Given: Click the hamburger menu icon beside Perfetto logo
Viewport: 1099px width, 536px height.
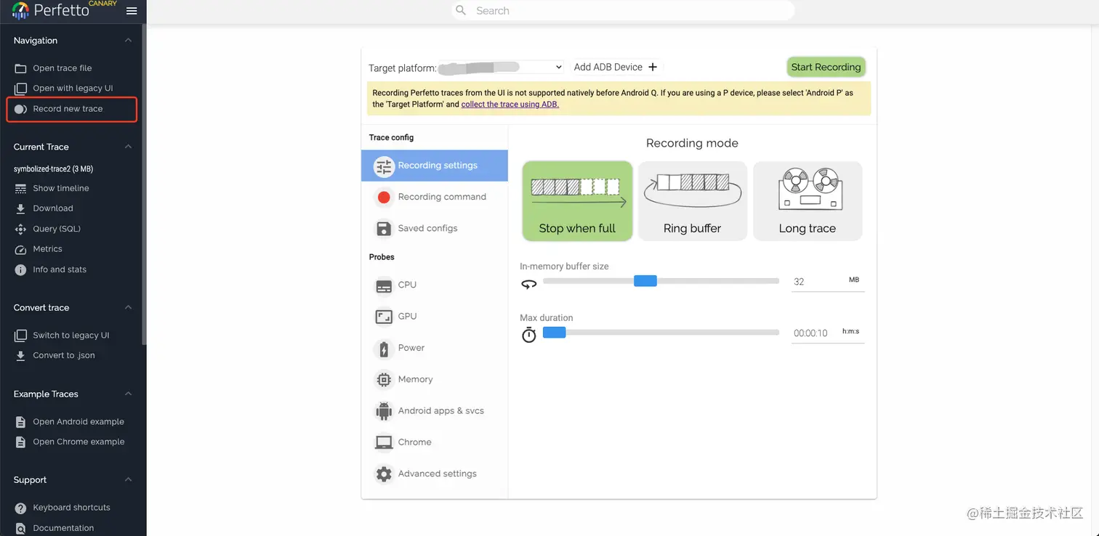Looking at the screenshot, I should pos(132,11).
